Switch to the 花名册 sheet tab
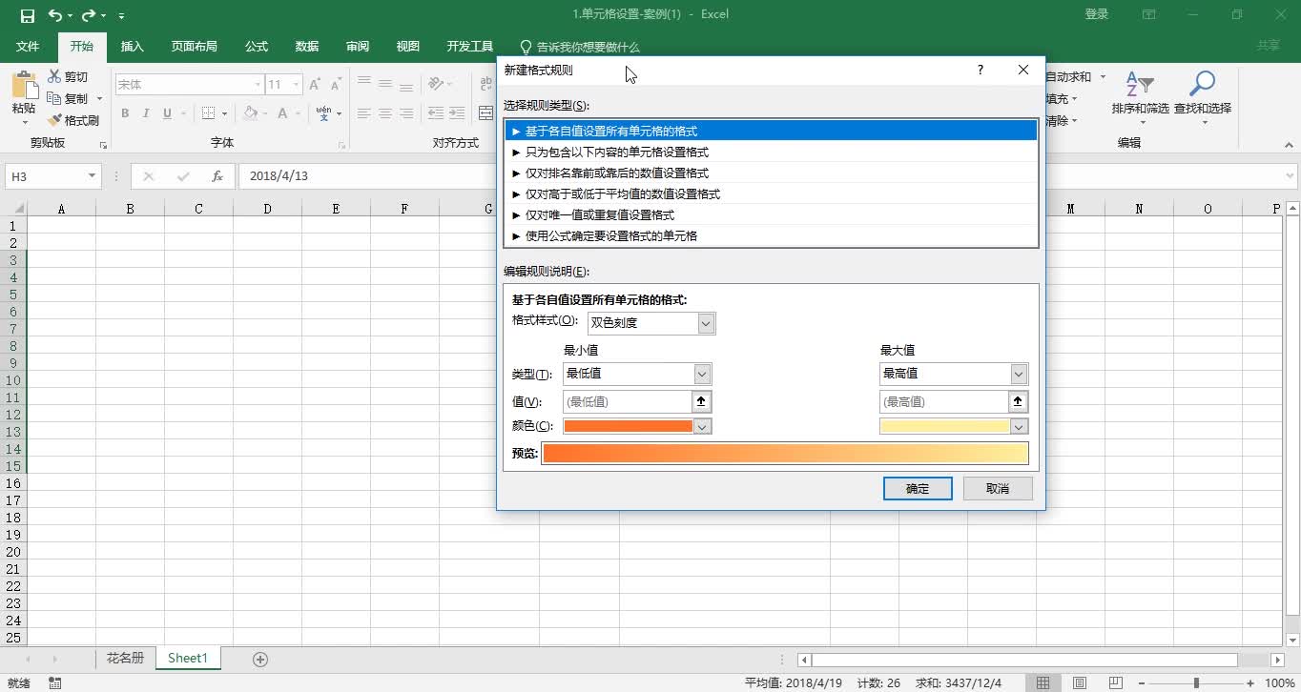This screenshot has width=1301, height=692. (x=124, y=658)
